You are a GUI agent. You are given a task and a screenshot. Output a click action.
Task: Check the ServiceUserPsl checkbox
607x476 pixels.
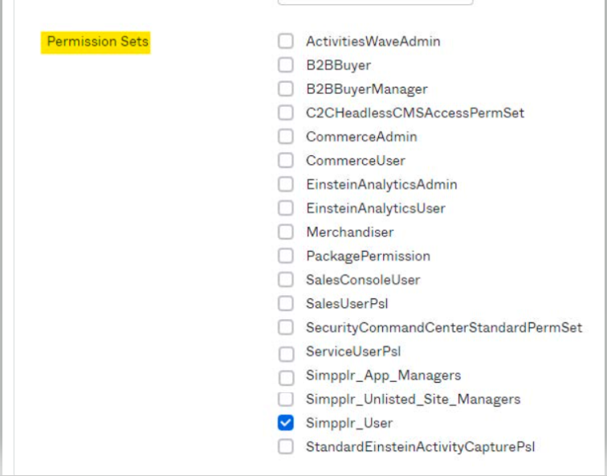[286, 354]
